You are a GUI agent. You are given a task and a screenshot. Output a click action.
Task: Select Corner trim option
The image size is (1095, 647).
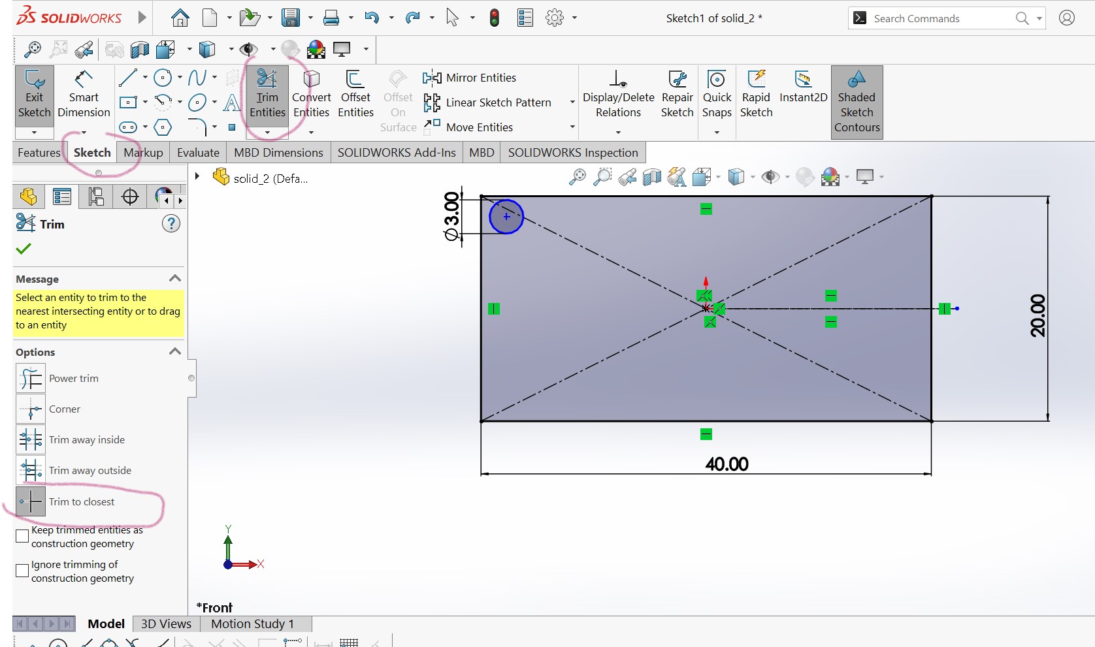pyautogui.click(x=31, y=409)
